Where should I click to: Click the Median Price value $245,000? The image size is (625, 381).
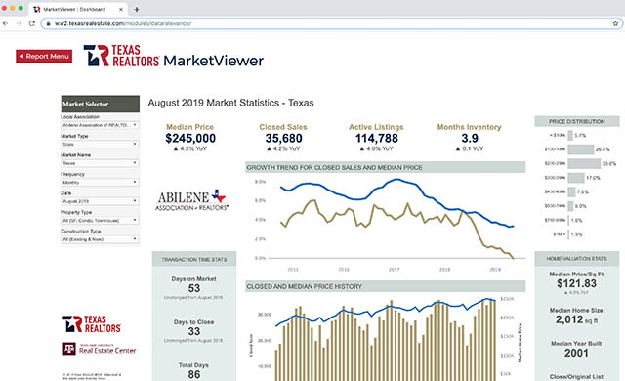(190, 139)
